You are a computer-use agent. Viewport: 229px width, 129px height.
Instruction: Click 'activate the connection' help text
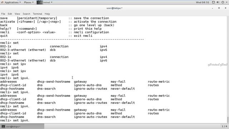(95, 21)
